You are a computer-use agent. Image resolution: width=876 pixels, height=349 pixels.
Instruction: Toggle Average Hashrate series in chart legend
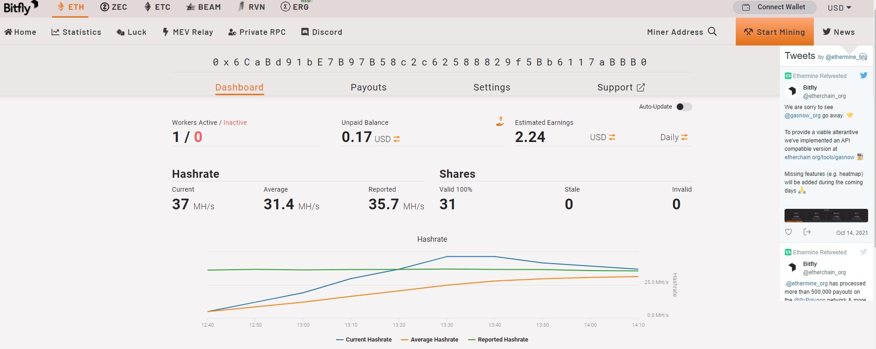tap(429, 340)
